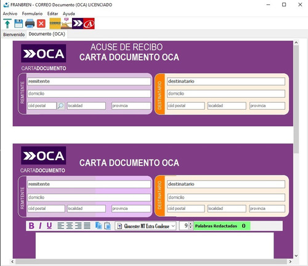Click the acuse destinatario name field

pos(226,81)
